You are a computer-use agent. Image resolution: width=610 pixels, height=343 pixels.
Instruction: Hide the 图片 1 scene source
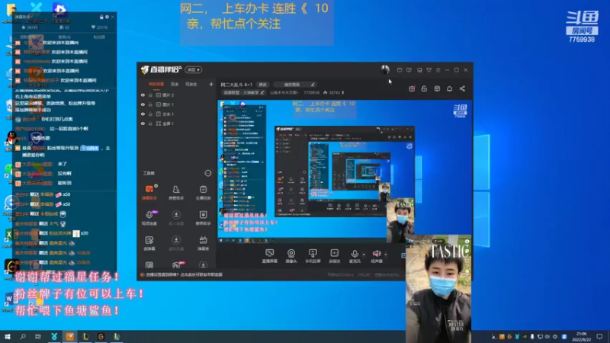pyautogui.click(x=143, y=104)
